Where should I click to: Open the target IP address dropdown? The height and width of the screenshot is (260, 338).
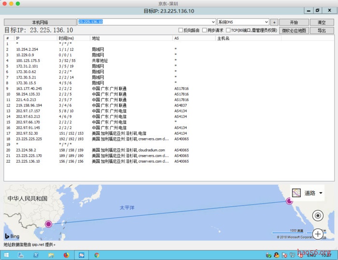[213, 22]
